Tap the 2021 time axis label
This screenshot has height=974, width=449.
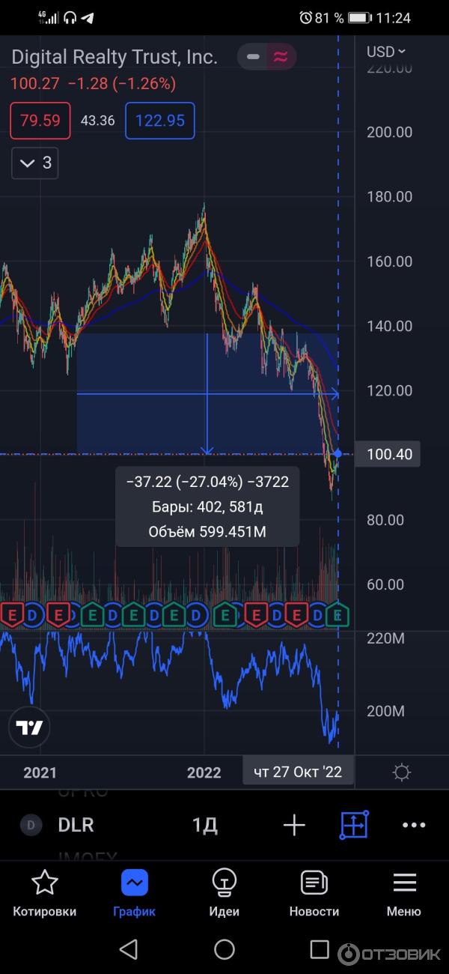(40, 772)
